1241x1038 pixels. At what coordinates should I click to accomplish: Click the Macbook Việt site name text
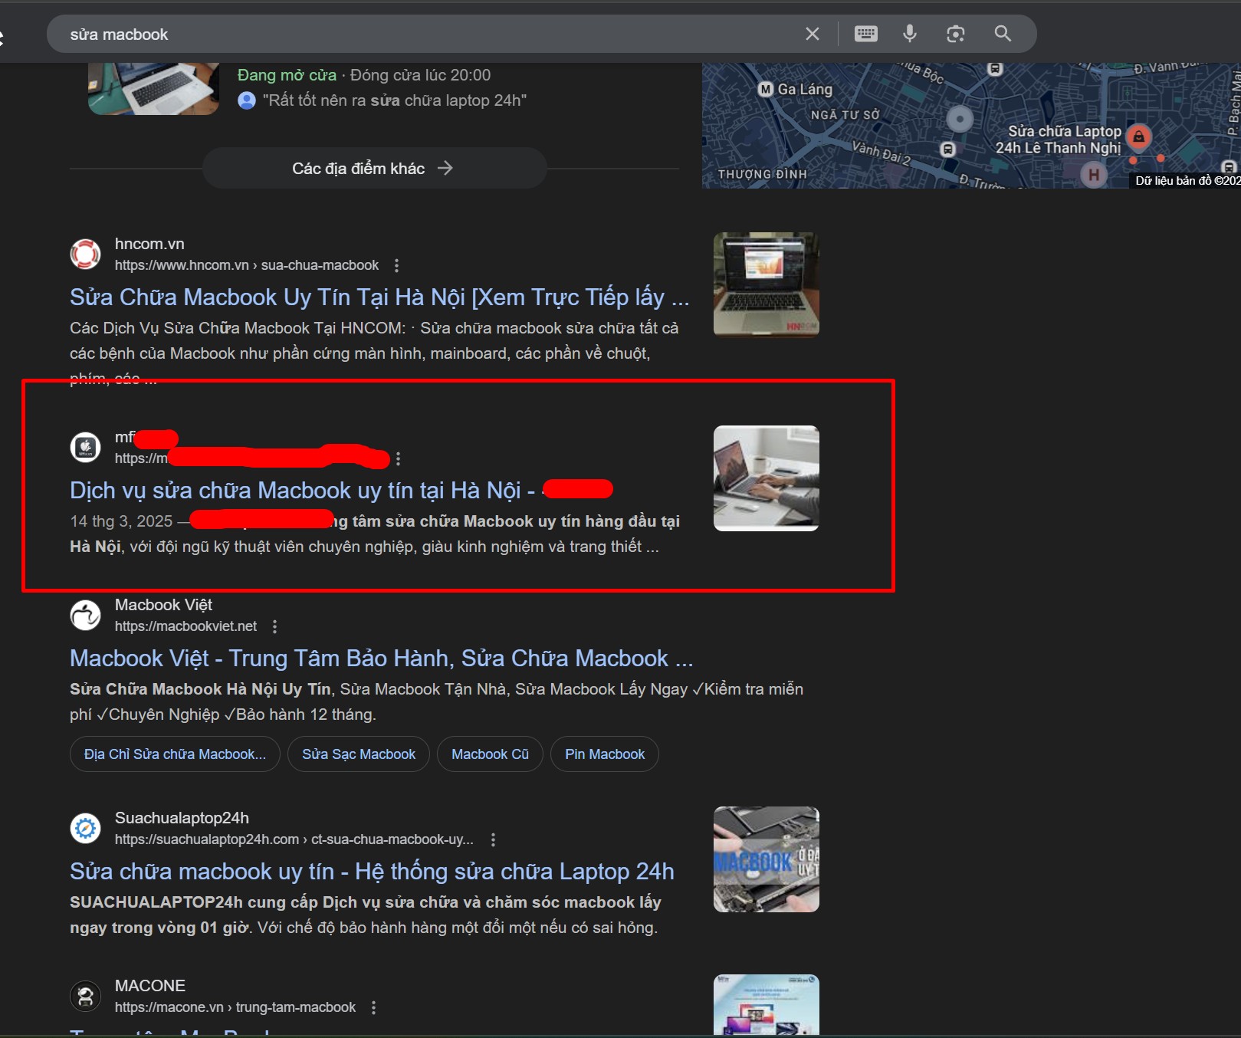tap(163, 605)
